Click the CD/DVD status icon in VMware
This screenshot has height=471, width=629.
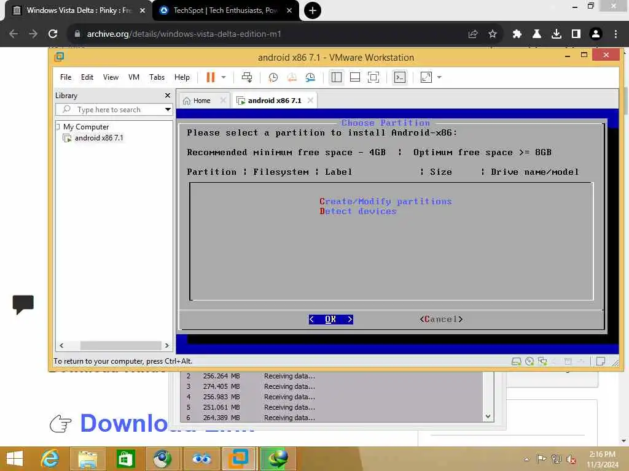pos(529,362)
